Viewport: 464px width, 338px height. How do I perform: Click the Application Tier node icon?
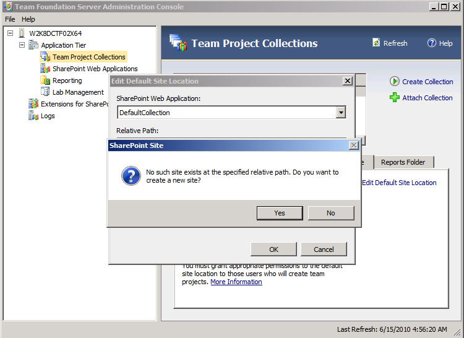[33, 45]
